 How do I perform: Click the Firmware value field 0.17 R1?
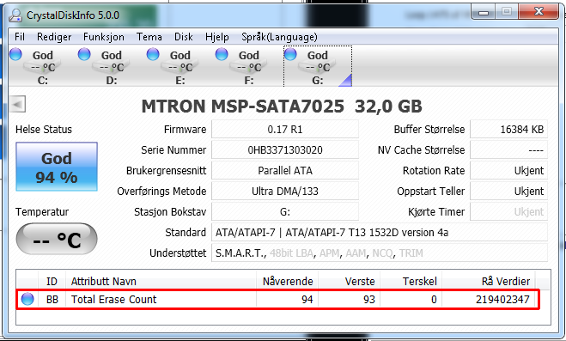[x=285, y=129]
